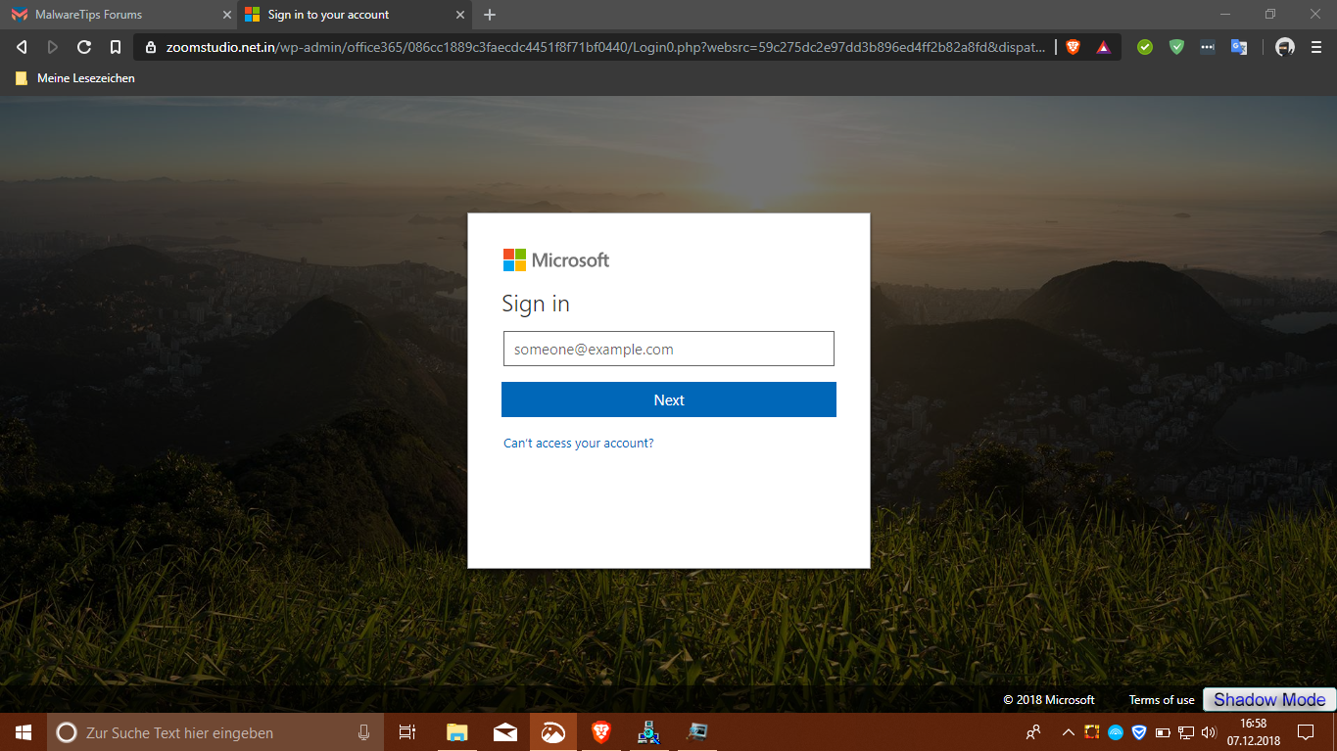The width and height of the screenshot is (1337, 751).
Task: Click the Sign in heading
Action: pos(536,304)
